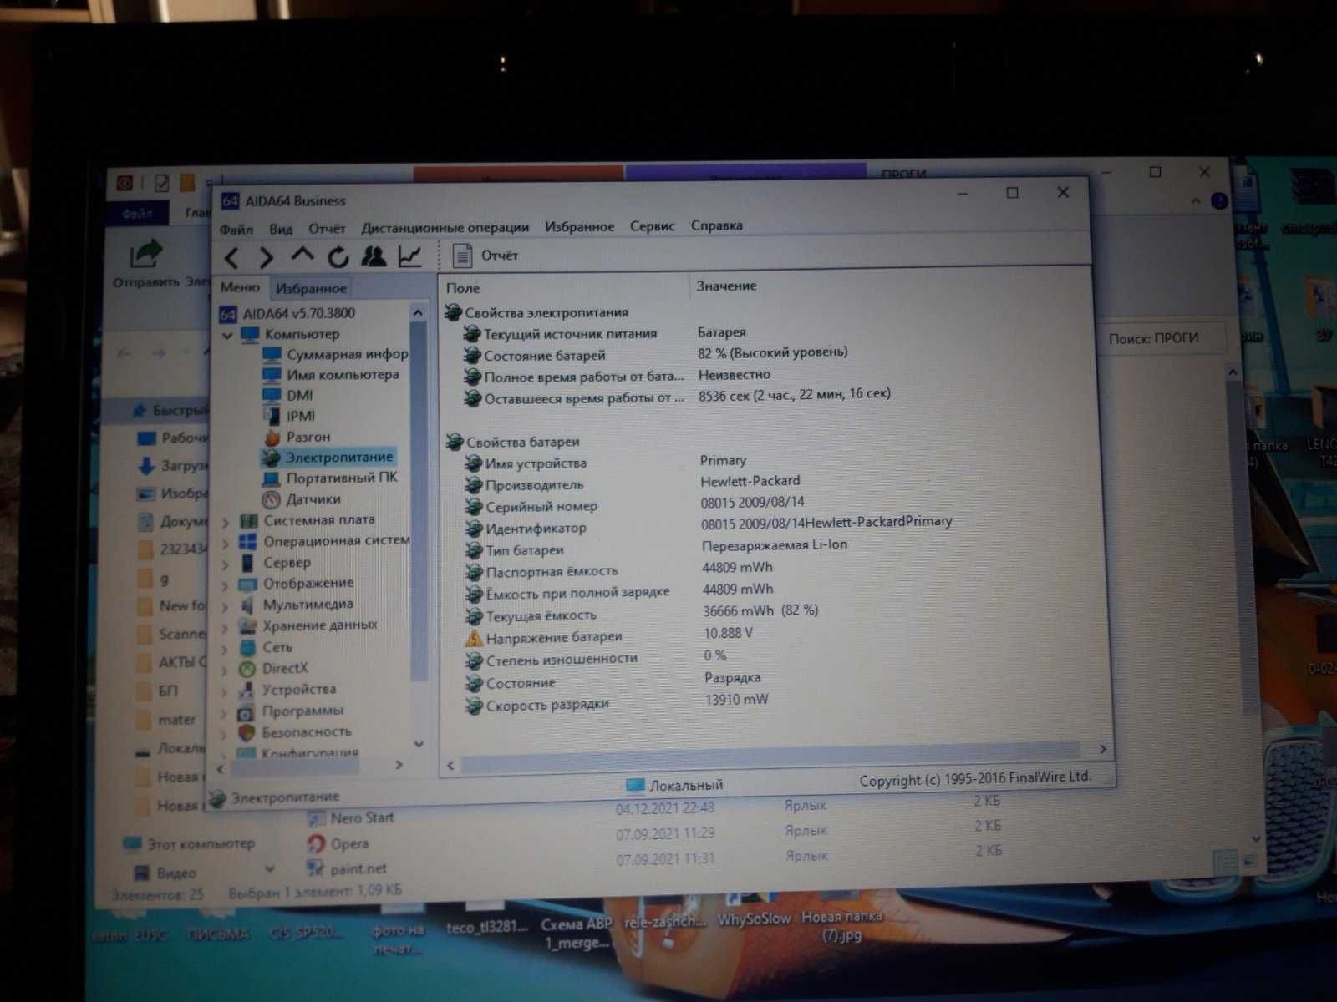The width and height of the screenshot is (1337, 1002).
Task: Open the Избранное menu in menu bar
Action: [579, 226]
